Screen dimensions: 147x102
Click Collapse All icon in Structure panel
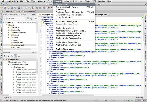tap(12, 56)
